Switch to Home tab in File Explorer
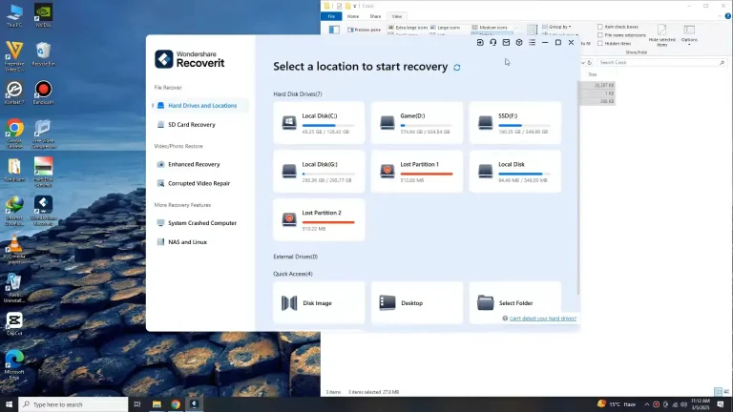Image resolution: width=733 pixels, height=412 pixels. [353, 16]
